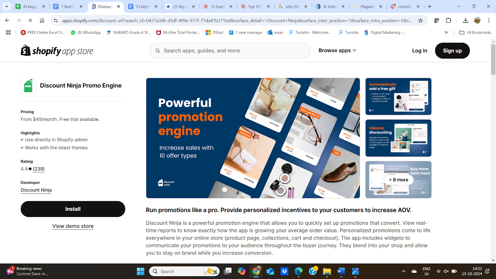Open the Powerful promotion engine main image
This screenshot has width=496, height=279.
253,138
